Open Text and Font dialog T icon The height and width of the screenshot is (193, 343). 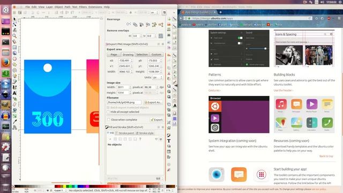point(169,140)
